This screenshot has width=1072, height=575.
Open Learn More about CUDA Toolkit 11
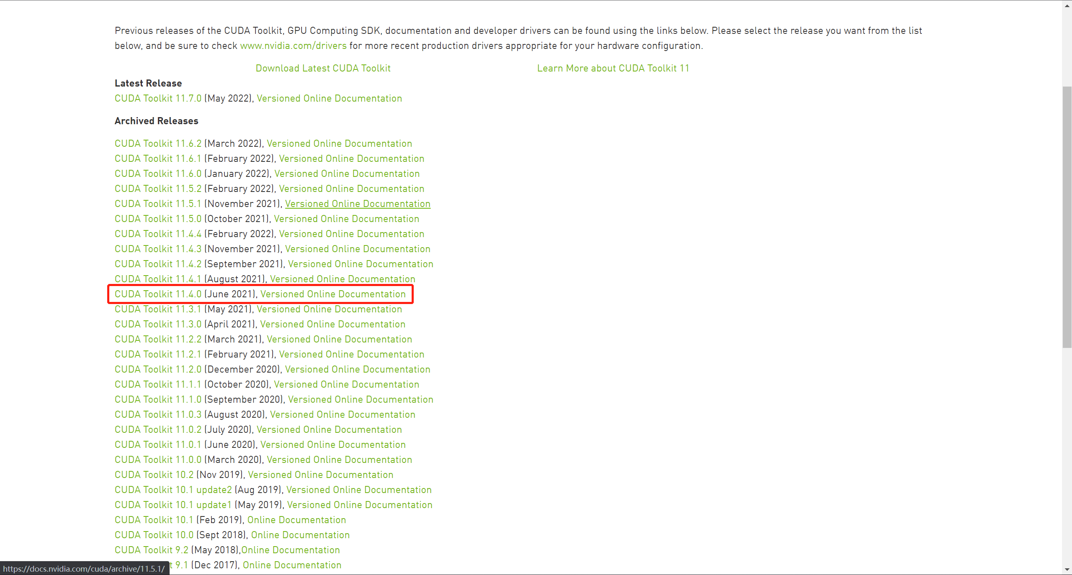(613, 68)
